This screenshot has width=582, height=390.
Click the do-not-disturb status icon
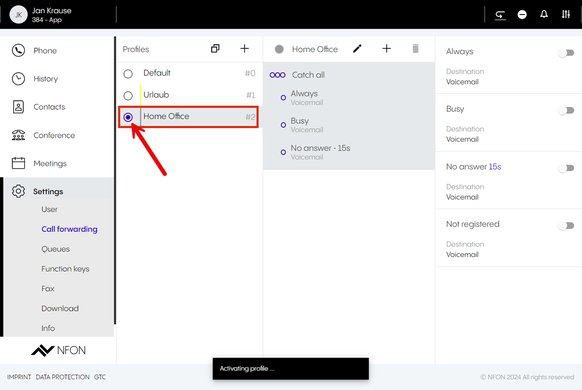522,14
